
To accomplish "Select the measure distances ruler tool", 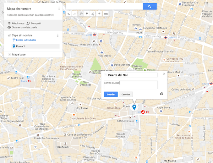I will 106,14.
